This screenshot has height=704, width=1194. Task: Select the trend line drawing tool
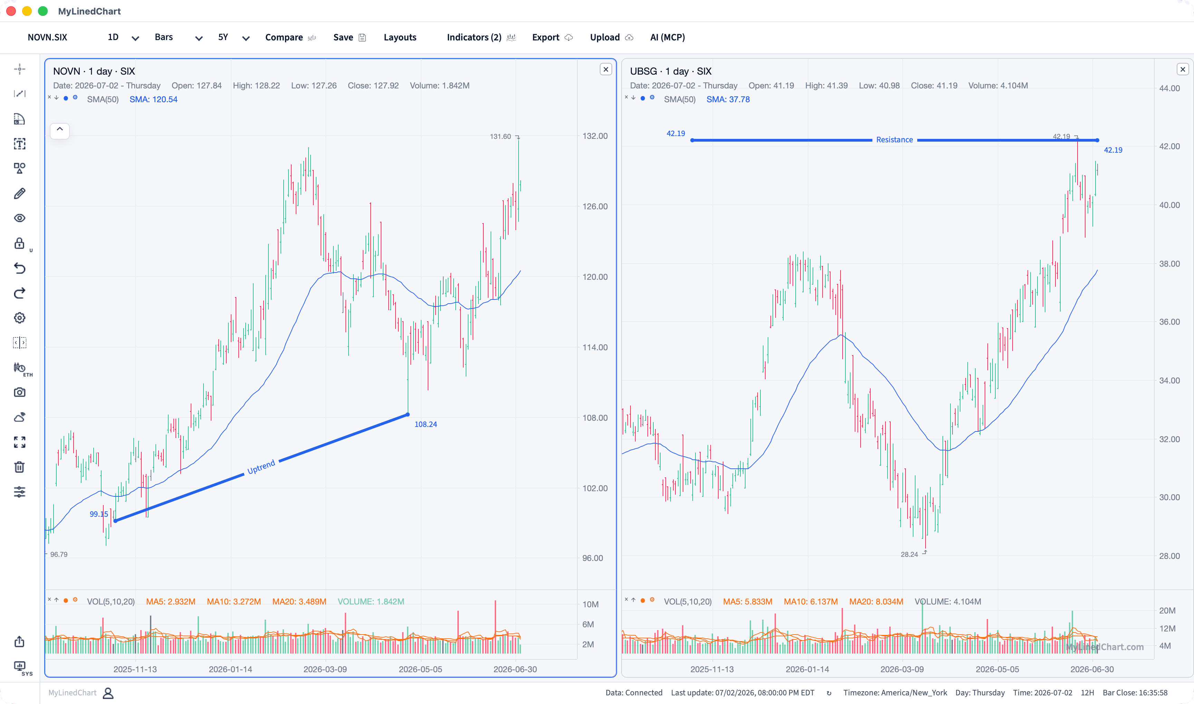coord(19,94)
